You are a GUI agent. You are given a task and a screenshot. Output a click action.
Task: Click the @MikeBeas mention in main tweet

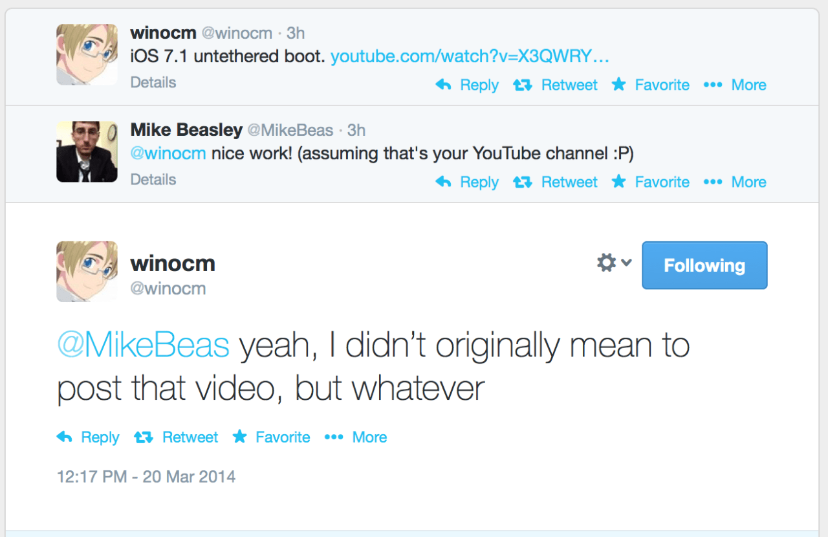(143, 346)
